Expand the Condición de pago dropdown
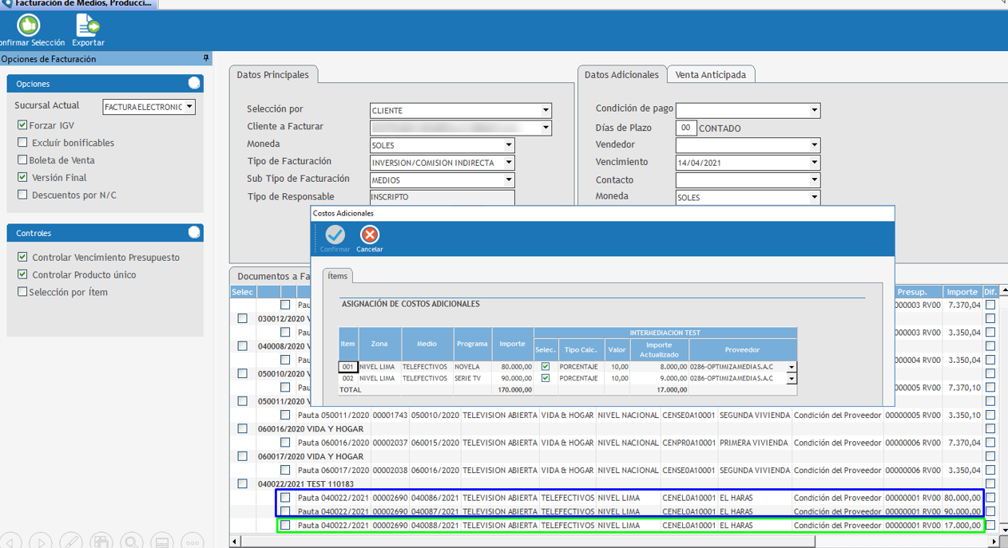The width and height of the screenshot is (1008, 548). pyautogui.click(x=815, y=110)
